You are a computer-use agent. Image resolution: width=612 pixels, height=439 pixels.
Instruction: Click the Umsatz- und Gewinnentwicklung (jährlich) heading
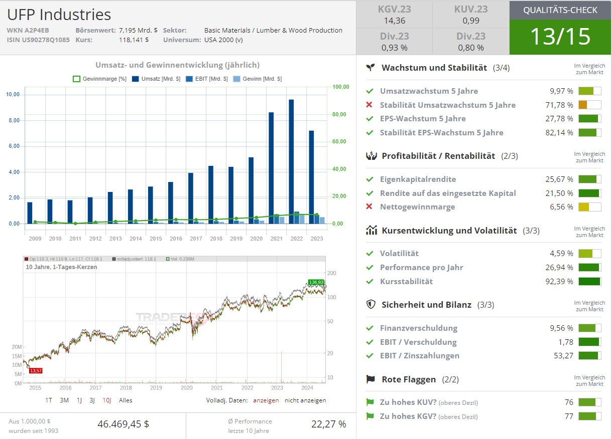[x=177, y=65]
